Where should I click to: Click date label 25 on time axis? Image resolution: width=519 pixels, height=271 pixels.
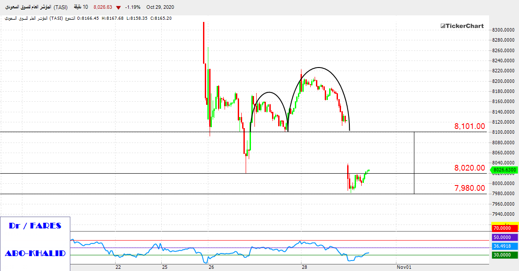pos(164,267)
